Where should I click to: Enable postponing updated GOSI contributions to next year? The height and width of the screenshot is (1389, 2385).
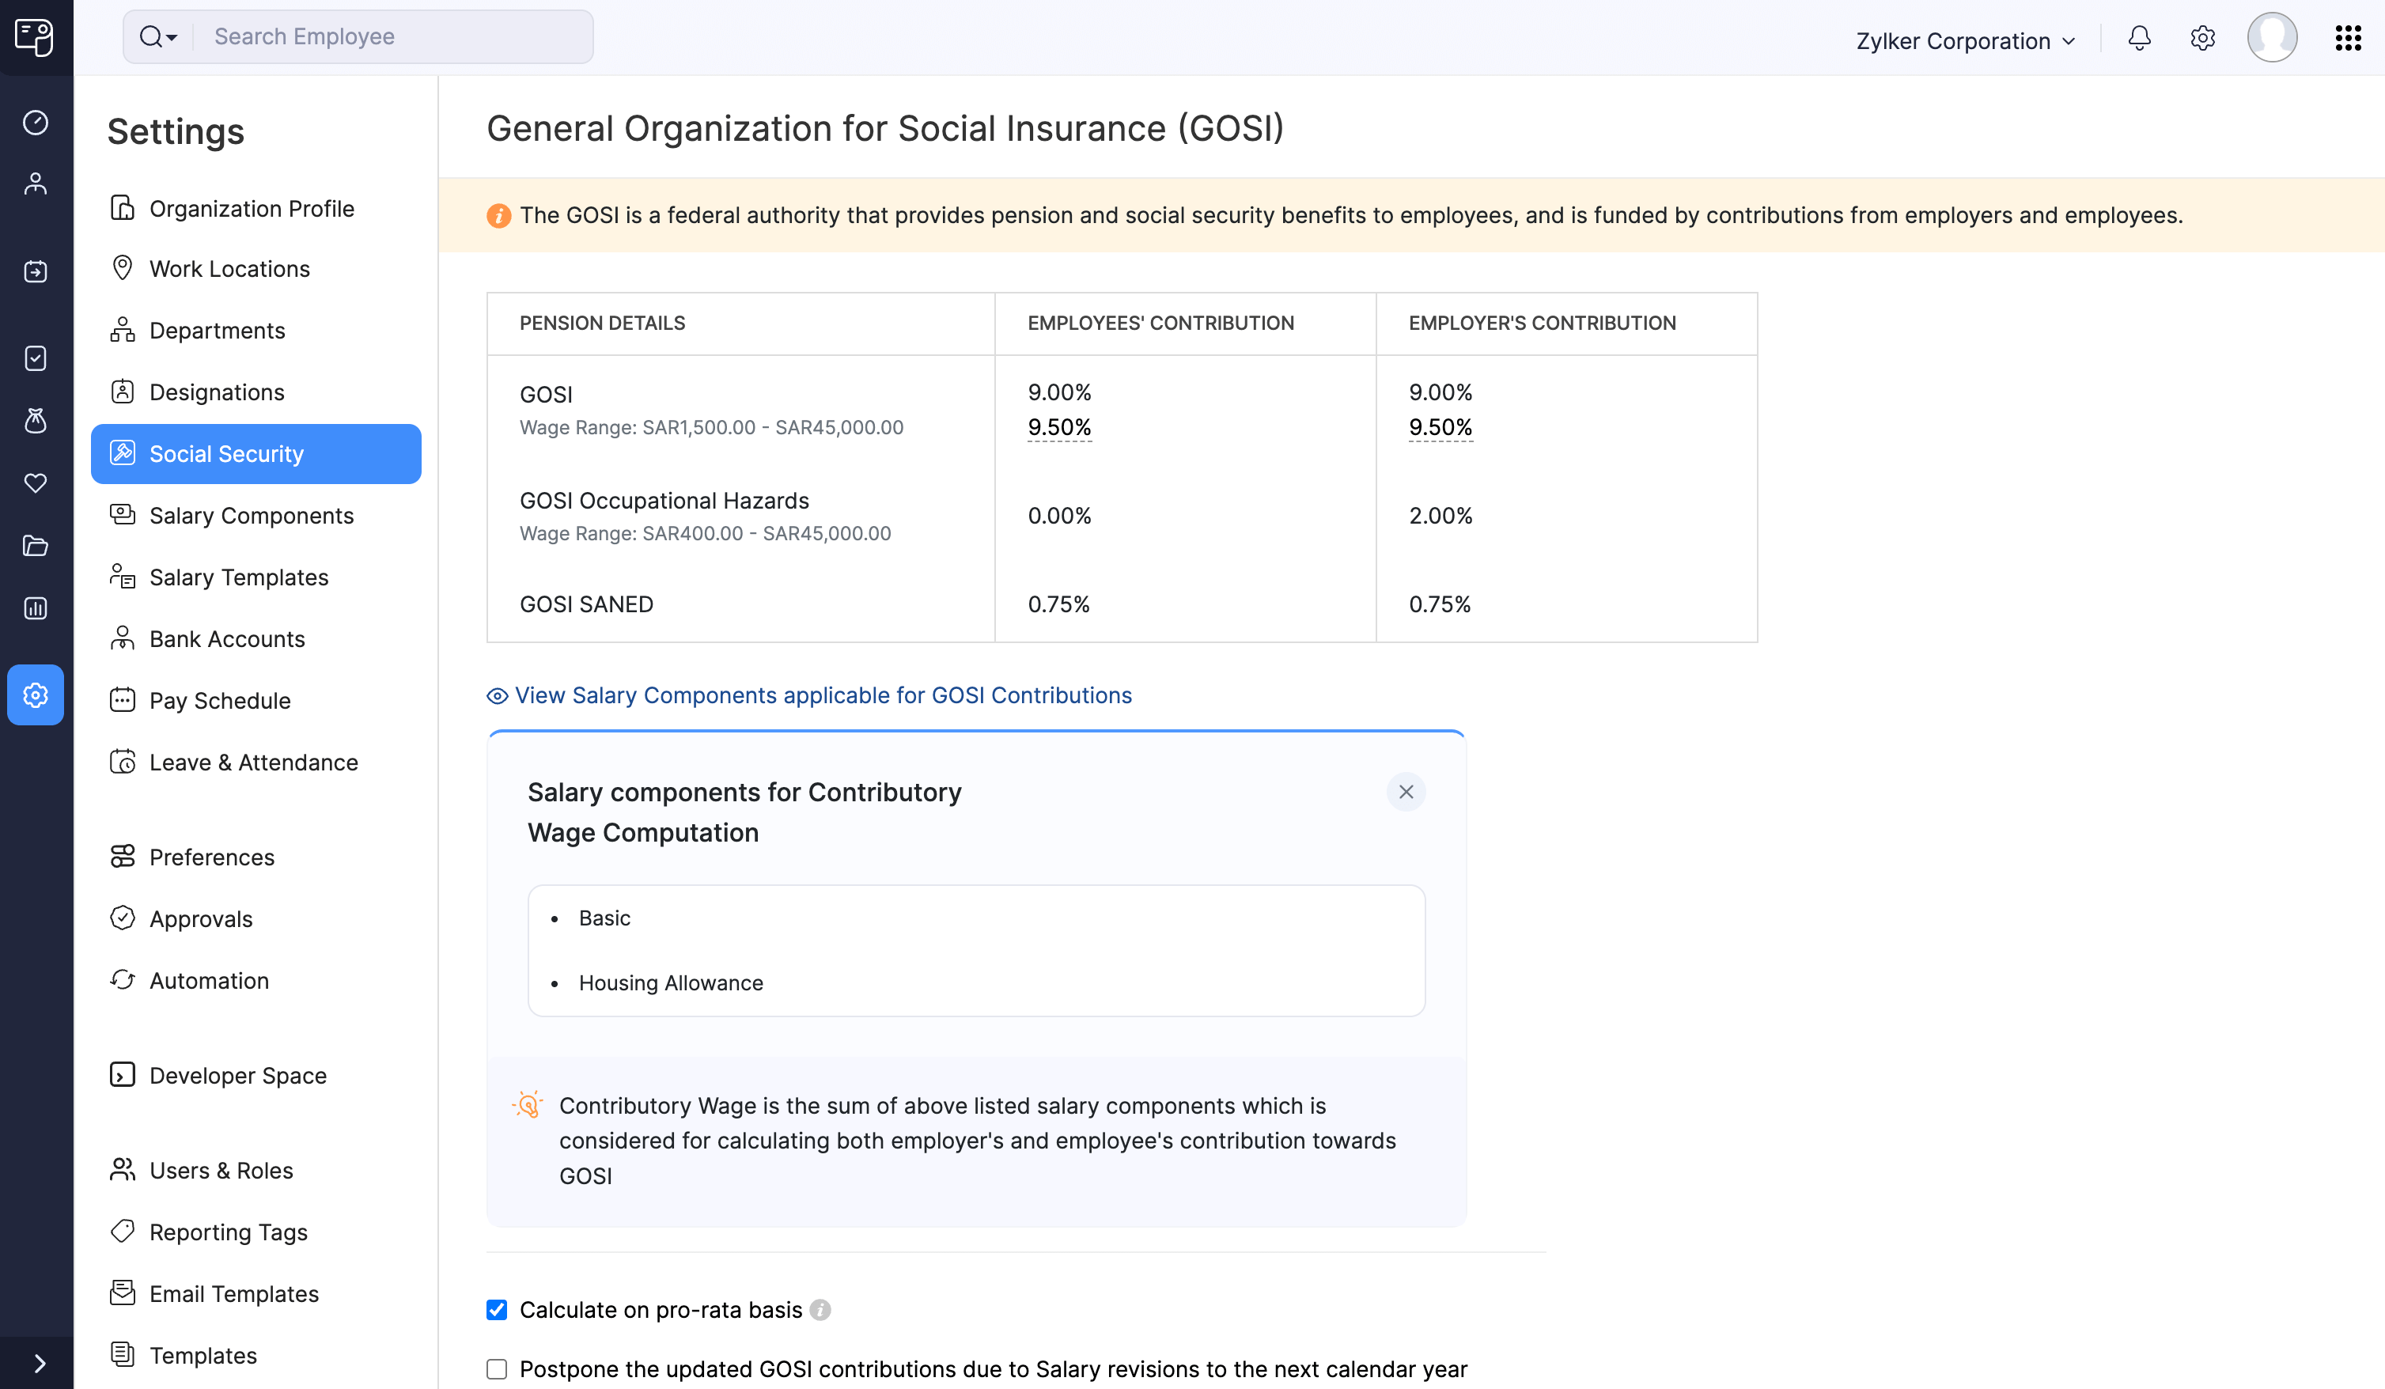click(496, 1368)
